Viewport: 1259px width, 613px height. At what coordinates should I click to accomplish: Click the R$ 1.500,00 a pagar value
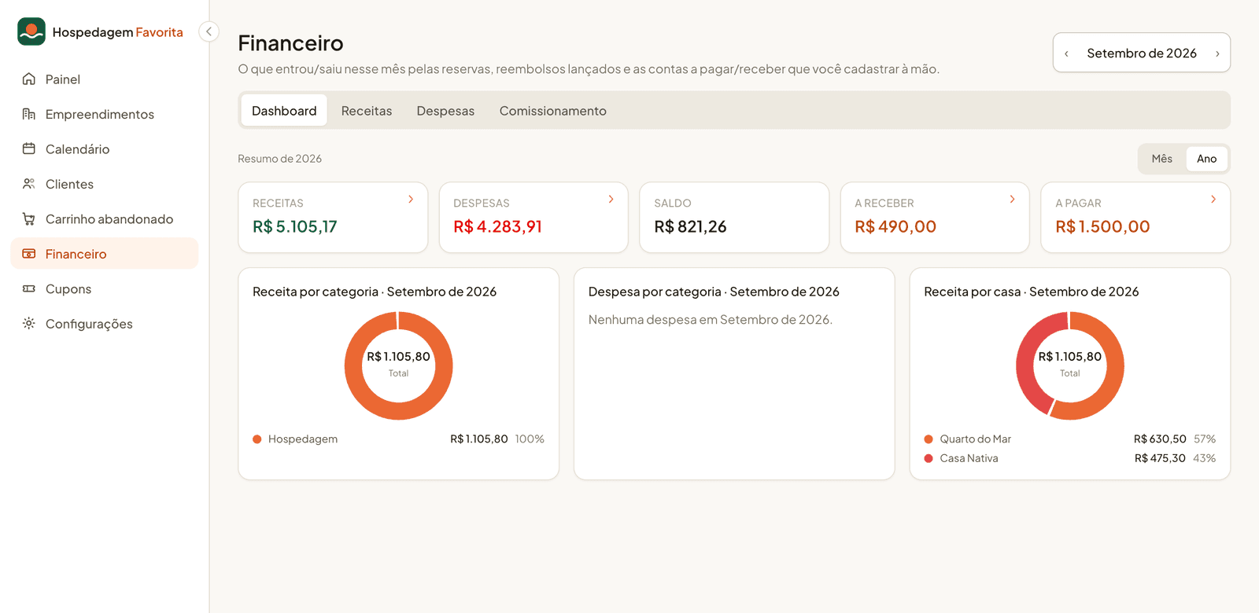click(x=1102, y=227)
